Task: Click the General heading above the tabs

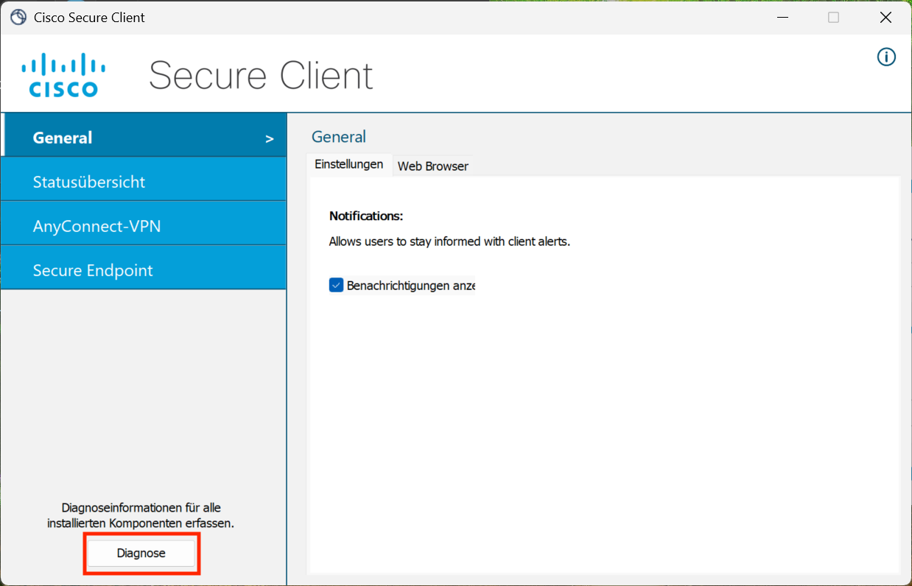Action: [338, 137]
